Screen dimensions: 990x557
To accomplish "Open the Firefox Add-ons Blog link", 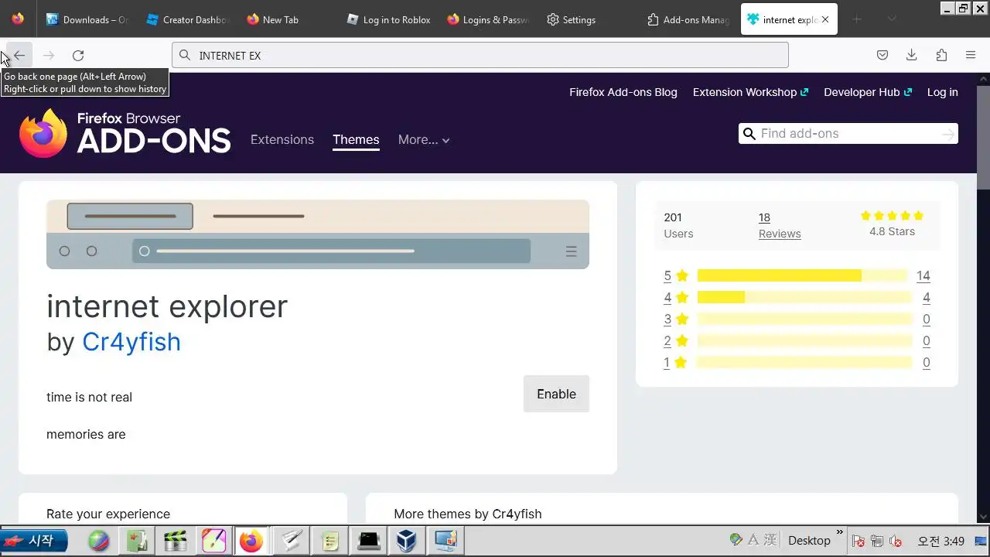I will [623, 92].
